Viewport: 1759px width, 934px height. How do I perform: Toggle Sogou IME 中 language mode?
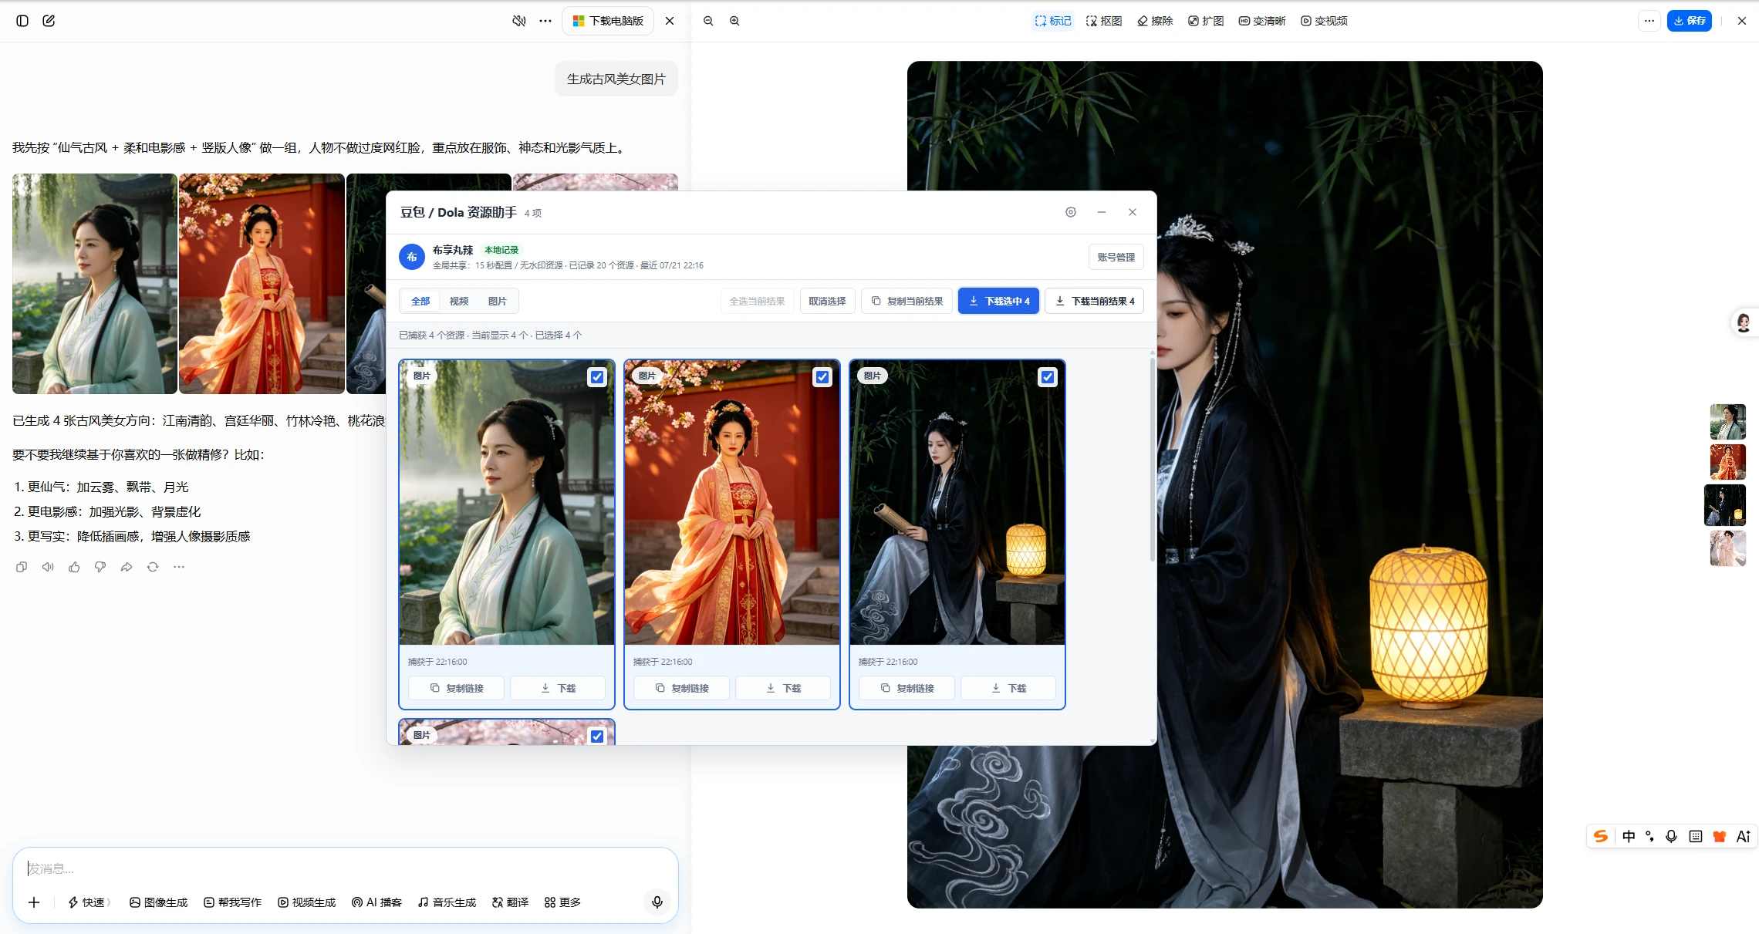(x=1629, y=837)
